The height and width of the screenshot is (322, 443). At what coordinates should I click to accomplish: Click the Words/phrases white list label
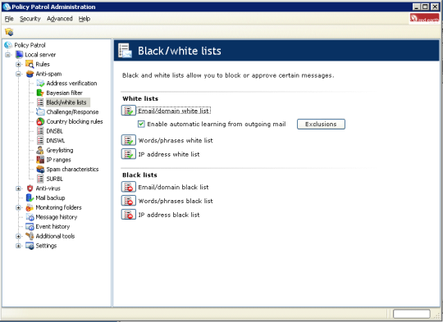[176, 141]
